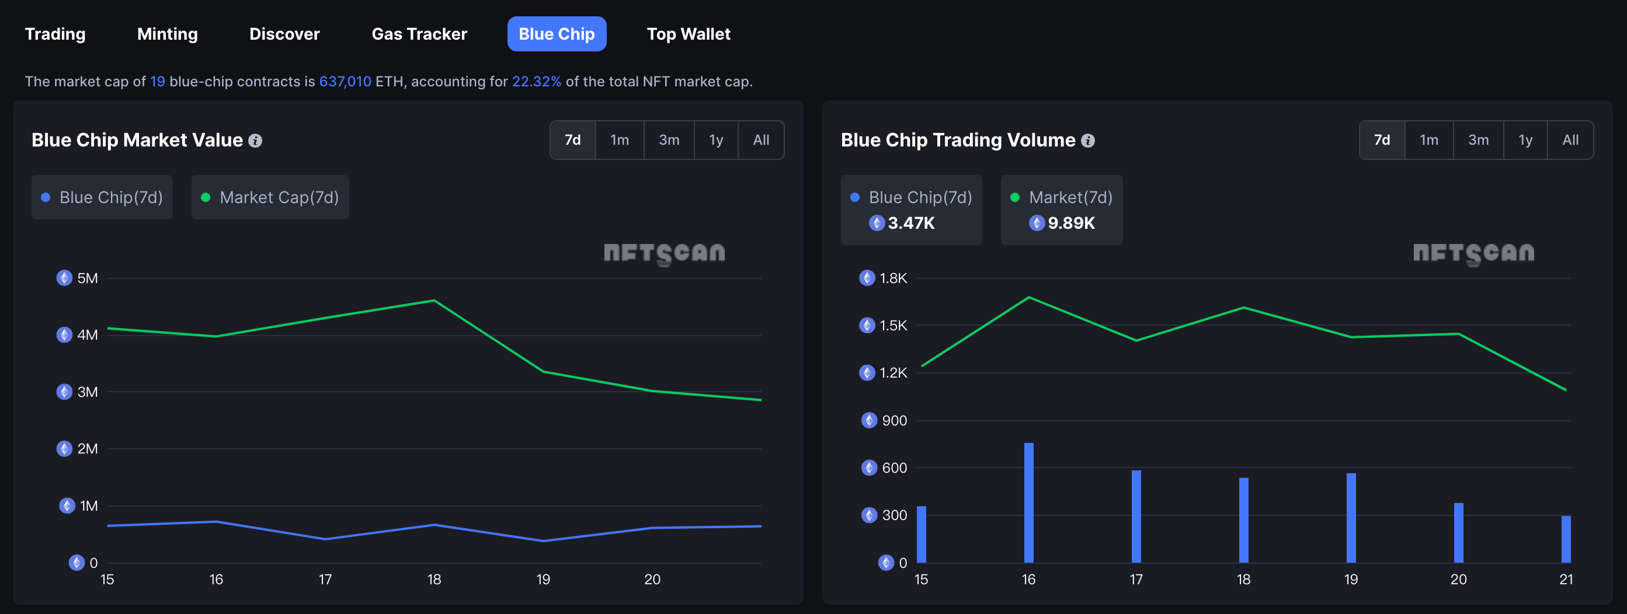Select 1m range for Trading Volume chart
Image resolution: width=1627 pixels, height=614 pixels.
click(1428, 140)
